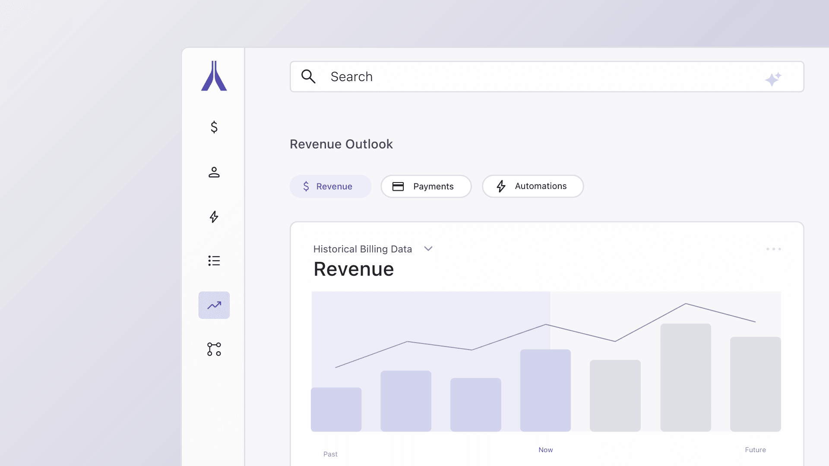Open the dollar sign billing sidebar icon
The image size is (829, 466).
[214, 127]
